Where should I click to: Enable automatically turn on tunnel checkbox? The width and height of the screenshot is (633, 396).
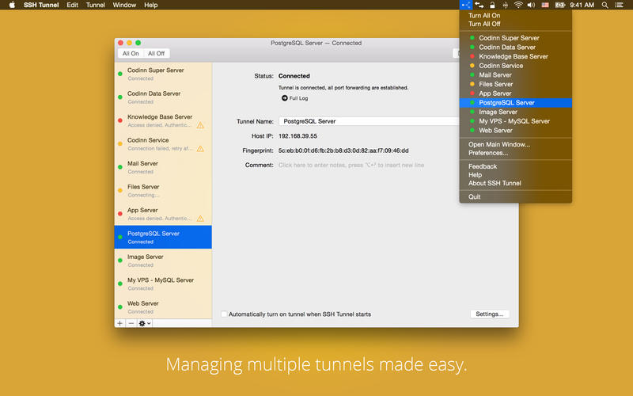[224, 314]
